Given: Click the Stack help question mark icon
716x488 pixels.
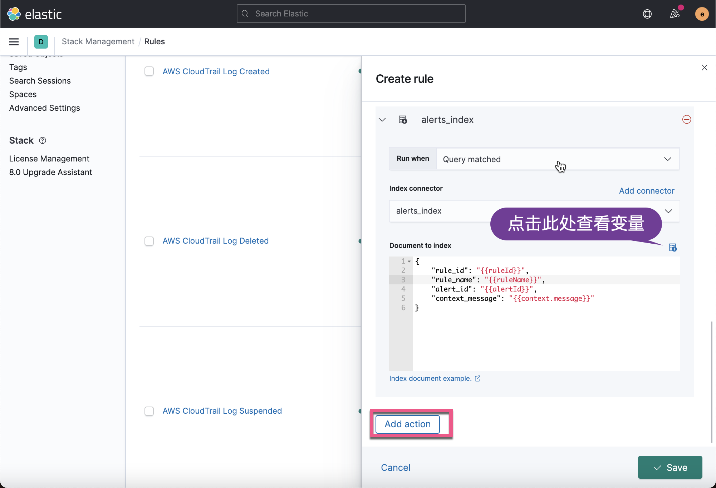Looking at the screenshot, I should (x=43, y=140).
